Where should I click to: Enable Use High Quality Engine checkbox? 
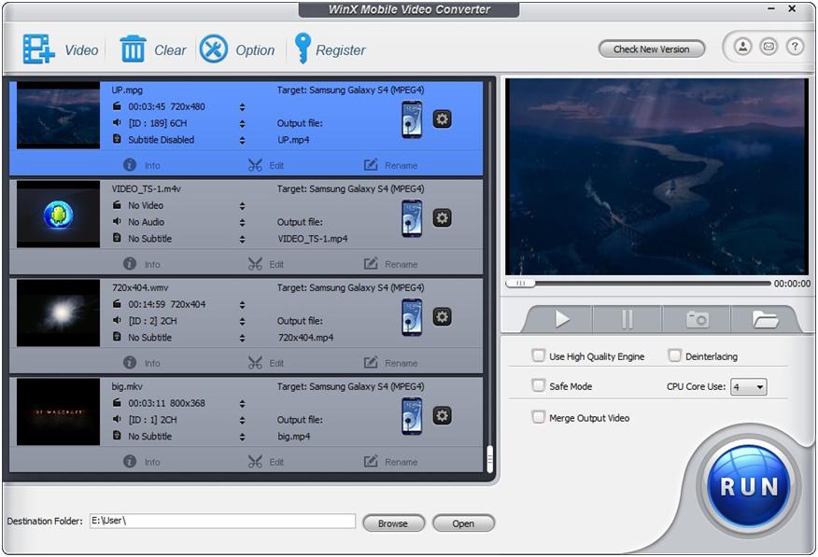pos(538,355)
